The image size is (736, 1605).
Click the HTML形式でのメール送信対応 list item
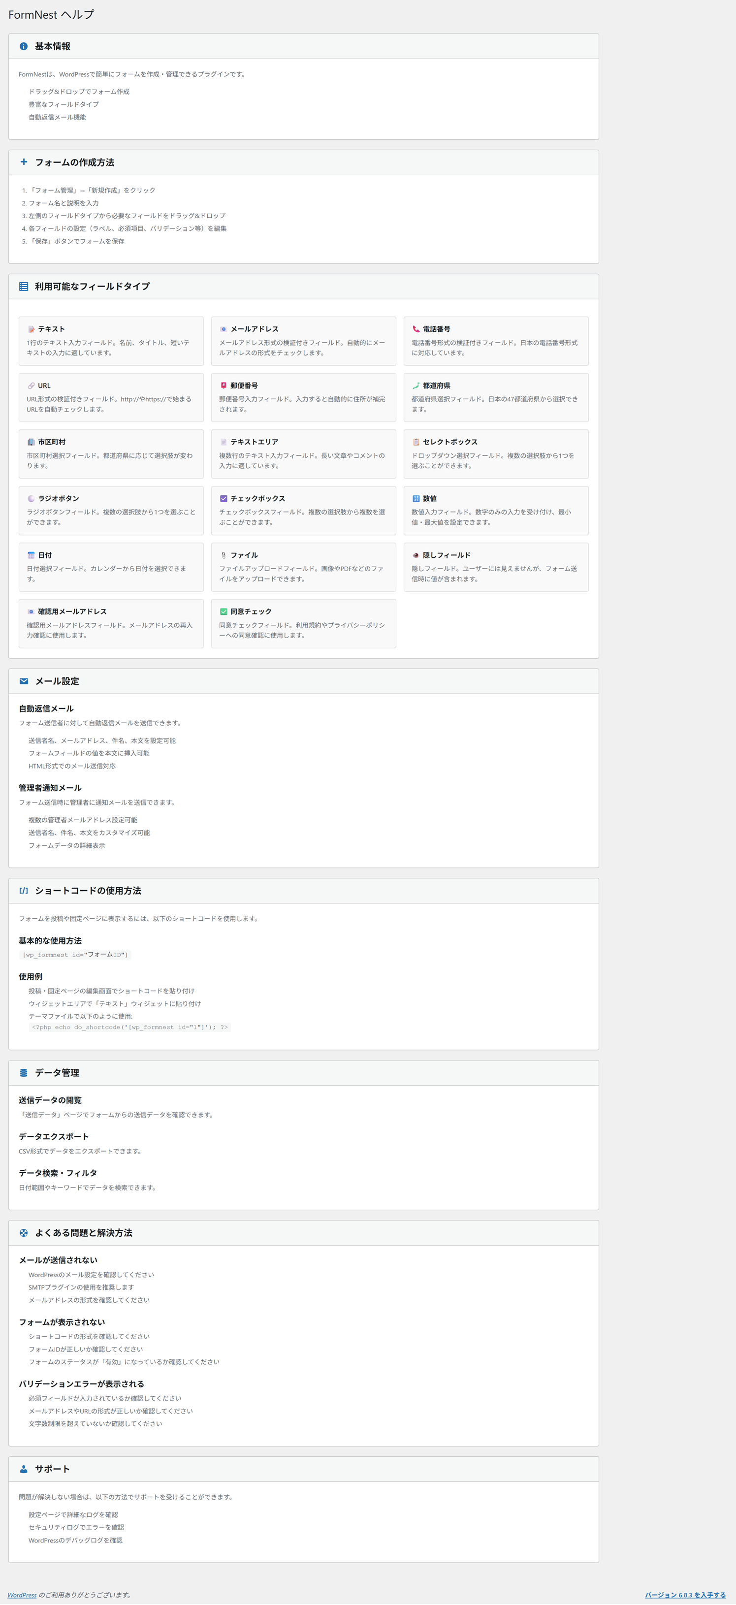(x=72, y=767)
